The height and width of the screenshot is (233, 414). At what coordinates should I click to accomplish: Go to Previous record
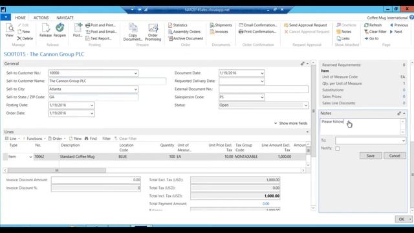(399, 25)
